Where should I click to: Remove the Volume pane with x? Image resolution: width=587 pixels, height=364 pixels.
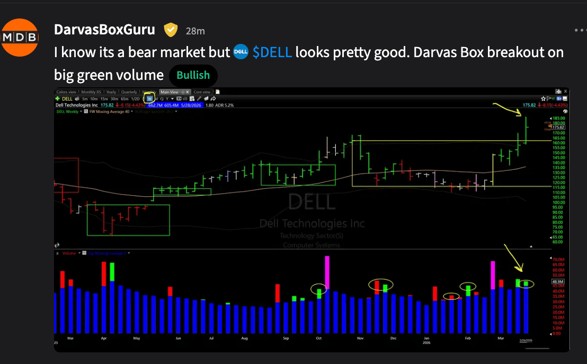57,253
